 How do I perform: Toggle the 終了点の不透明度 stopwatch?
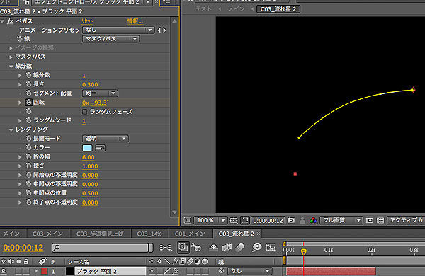point(29,202)
